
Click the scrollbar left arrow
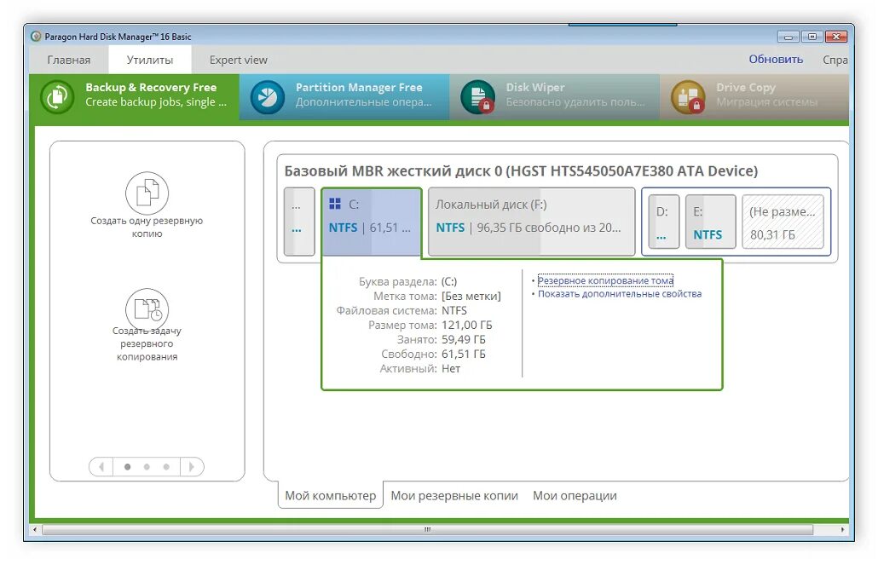tap(35, 529)
